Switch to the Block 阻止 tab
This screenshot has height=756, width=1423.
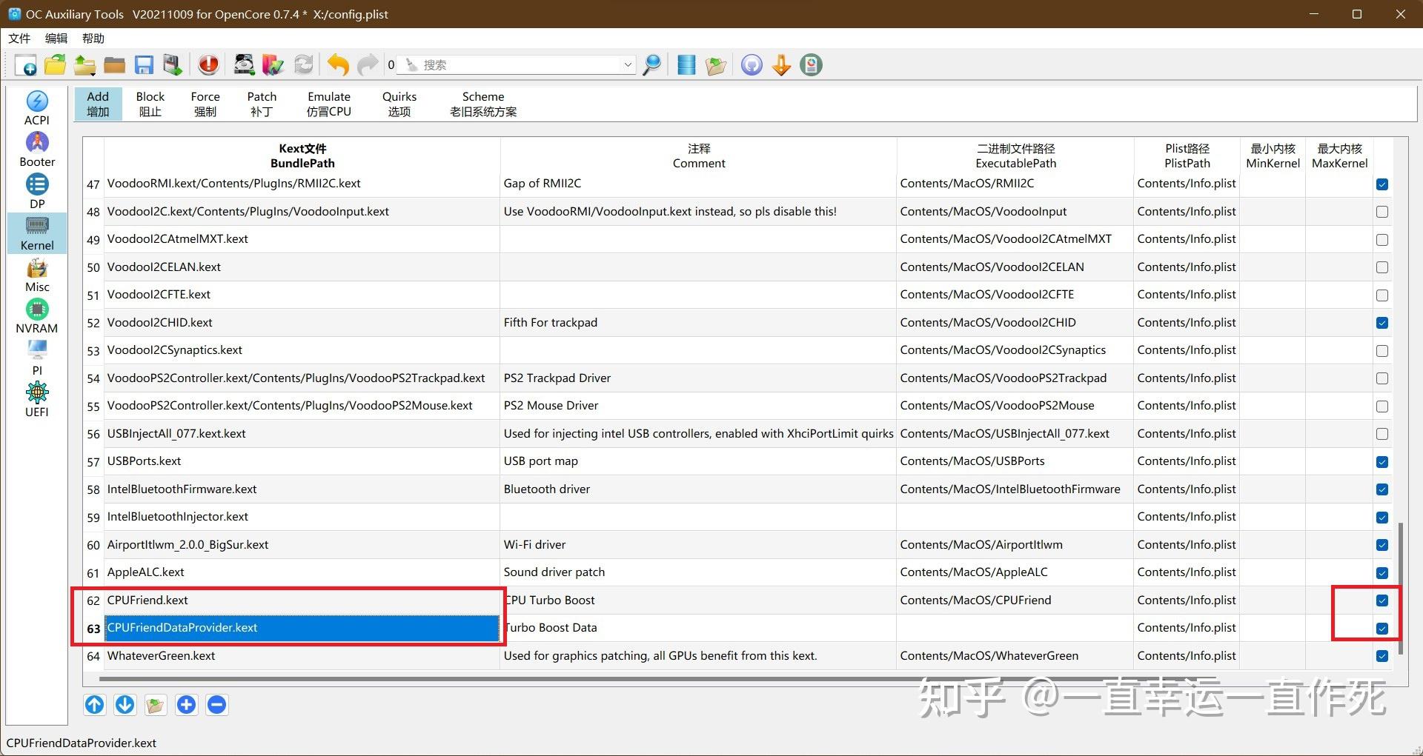pyautogui.click(x=150, y=104)
